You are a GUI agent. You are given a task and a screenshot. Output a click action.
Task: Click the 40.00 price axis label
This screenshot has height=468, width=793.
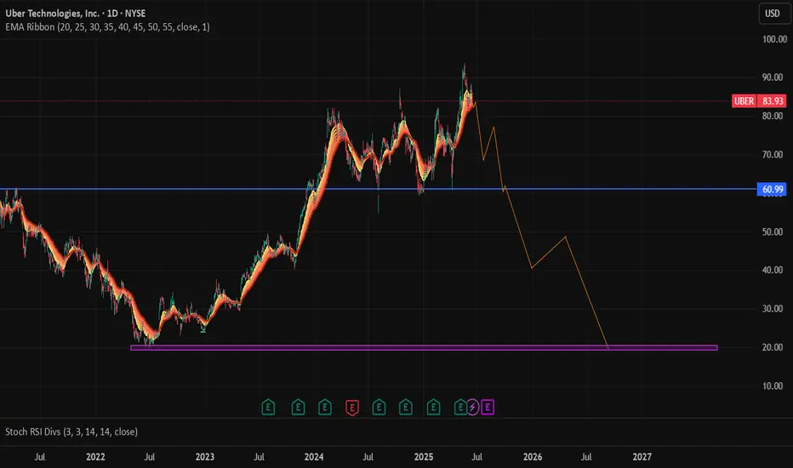coord(773,271)
